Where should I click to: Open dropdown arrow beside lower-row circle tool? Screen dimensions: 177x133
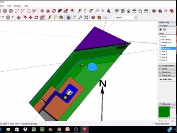pyautogui.click(x=13, y=17)
